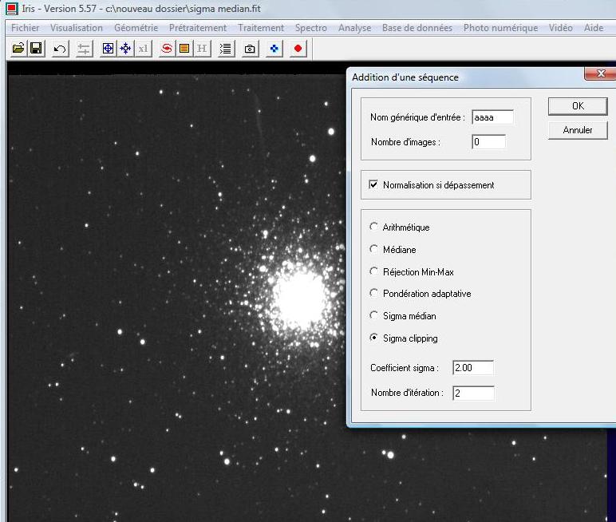Toggle Normalisation si dépassement checkbox
Screen dimensions: 616x522
(373, 184)
